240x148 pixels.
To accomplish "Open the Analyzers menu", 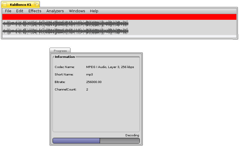I will (x=55, y=11).
